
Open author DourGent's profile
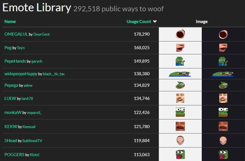tap(42, 34)
